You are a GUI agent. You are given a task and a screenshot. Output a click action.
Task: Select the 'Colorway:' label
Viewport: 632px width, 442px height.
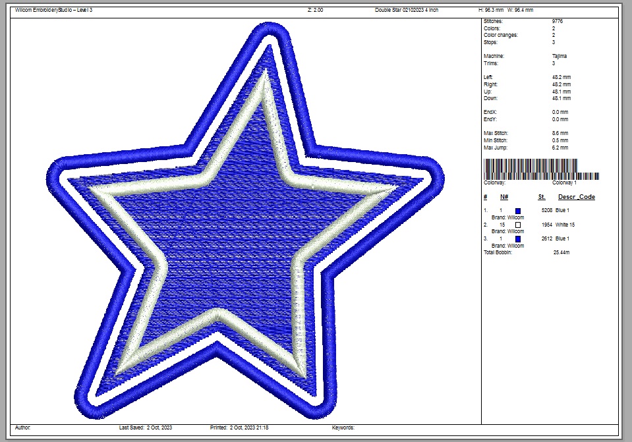tap(494, 182)
